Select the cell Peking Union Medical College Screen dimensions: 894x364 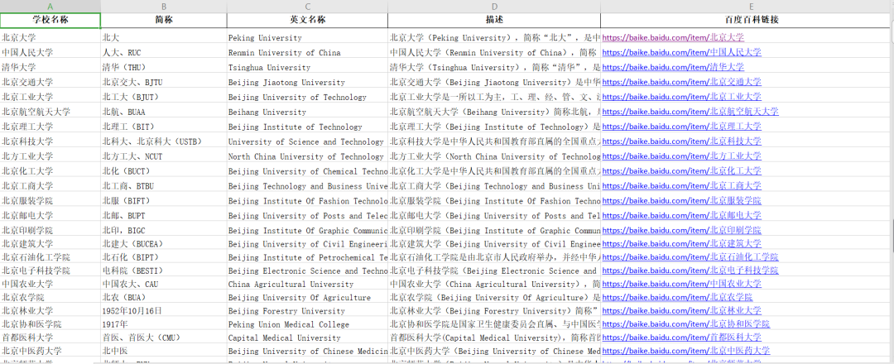[x=307, y=324]
